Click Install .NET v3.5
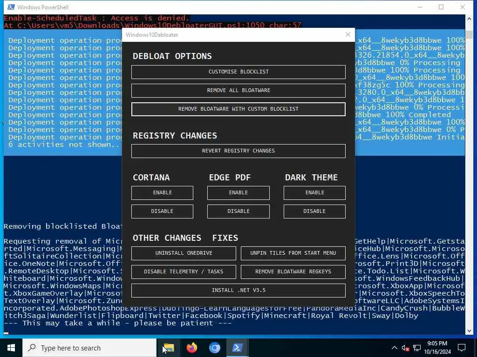The image size is (477, 357). point(238,290)
